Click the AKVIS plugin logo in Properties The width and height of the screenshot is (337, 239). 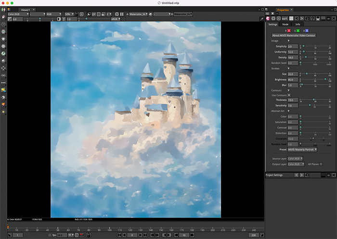coord(268,18)
